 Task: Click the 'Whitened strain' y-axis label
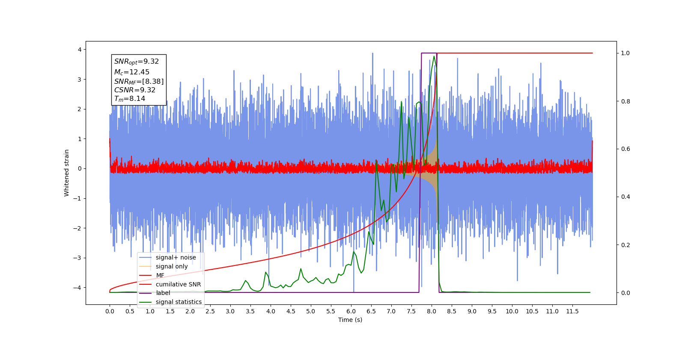(66, 173)
